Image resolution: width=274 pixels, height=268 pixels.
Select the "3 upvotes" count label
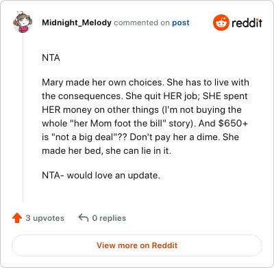click(x=45, y=218)
